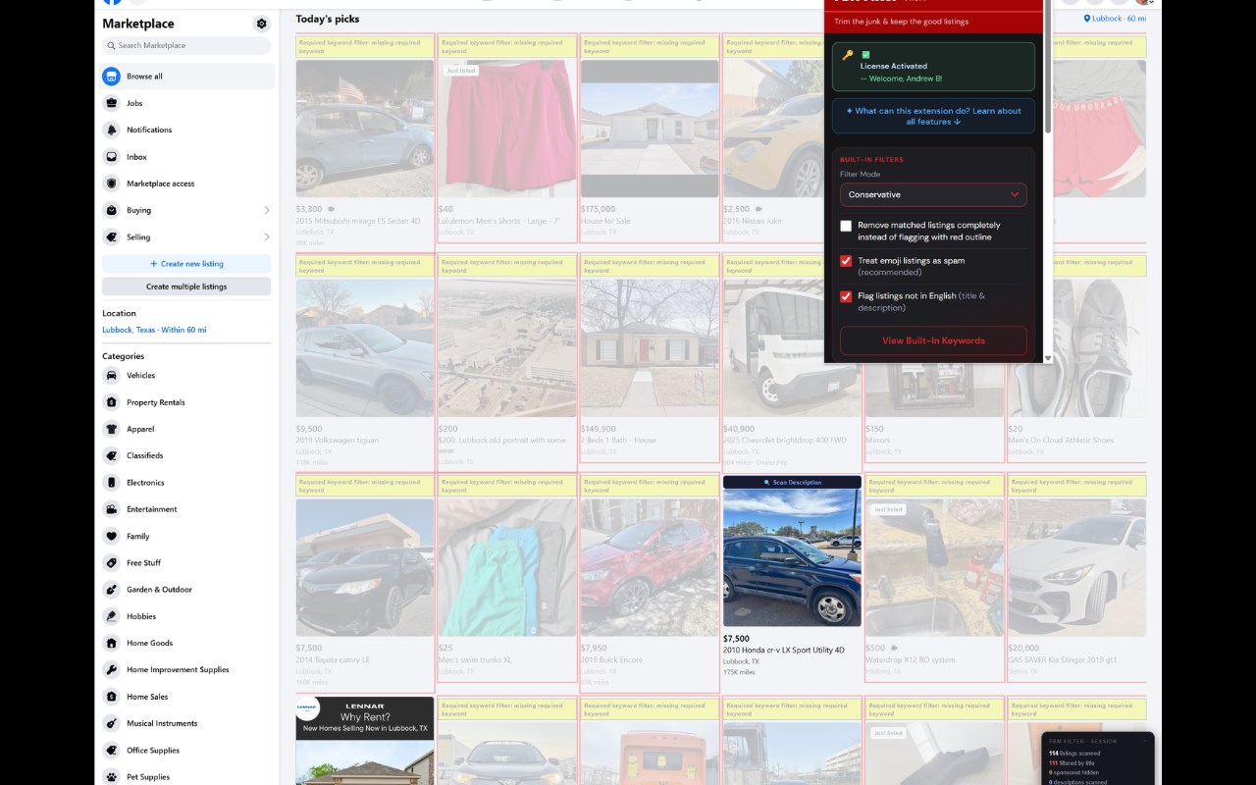The height and width of the screenshot is (785, 1256).
Task: Select the Musical Instruments guitar icon
Action: (x=112, y=723)
